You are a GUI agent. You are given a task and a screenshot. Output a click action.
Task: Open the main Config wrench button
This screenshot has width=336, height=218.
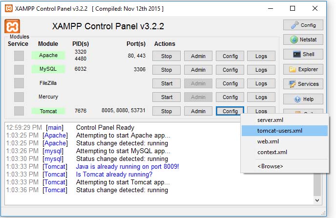coord(303,25)
